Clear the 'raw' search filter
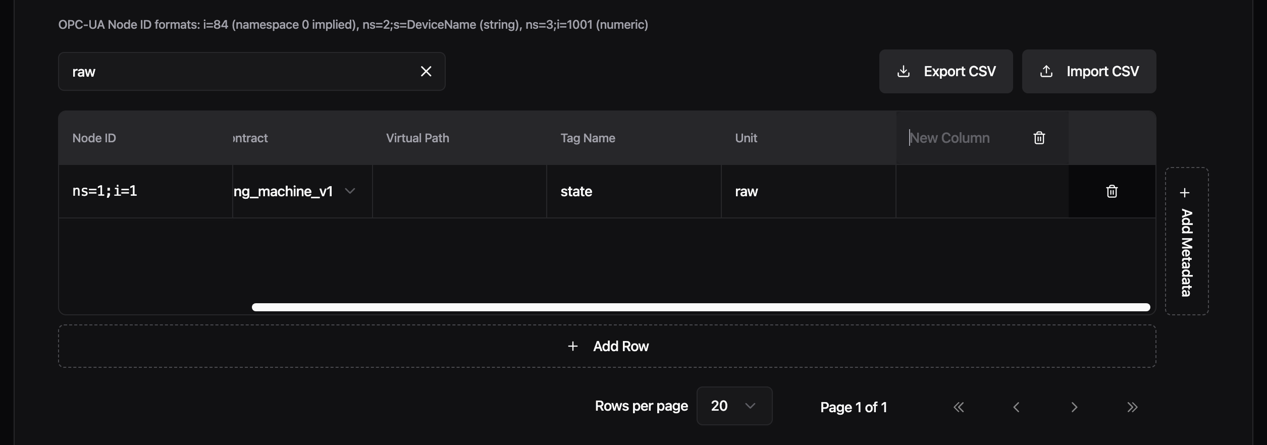This screenshot has height=445, width=1267. (x=426, y=72)
